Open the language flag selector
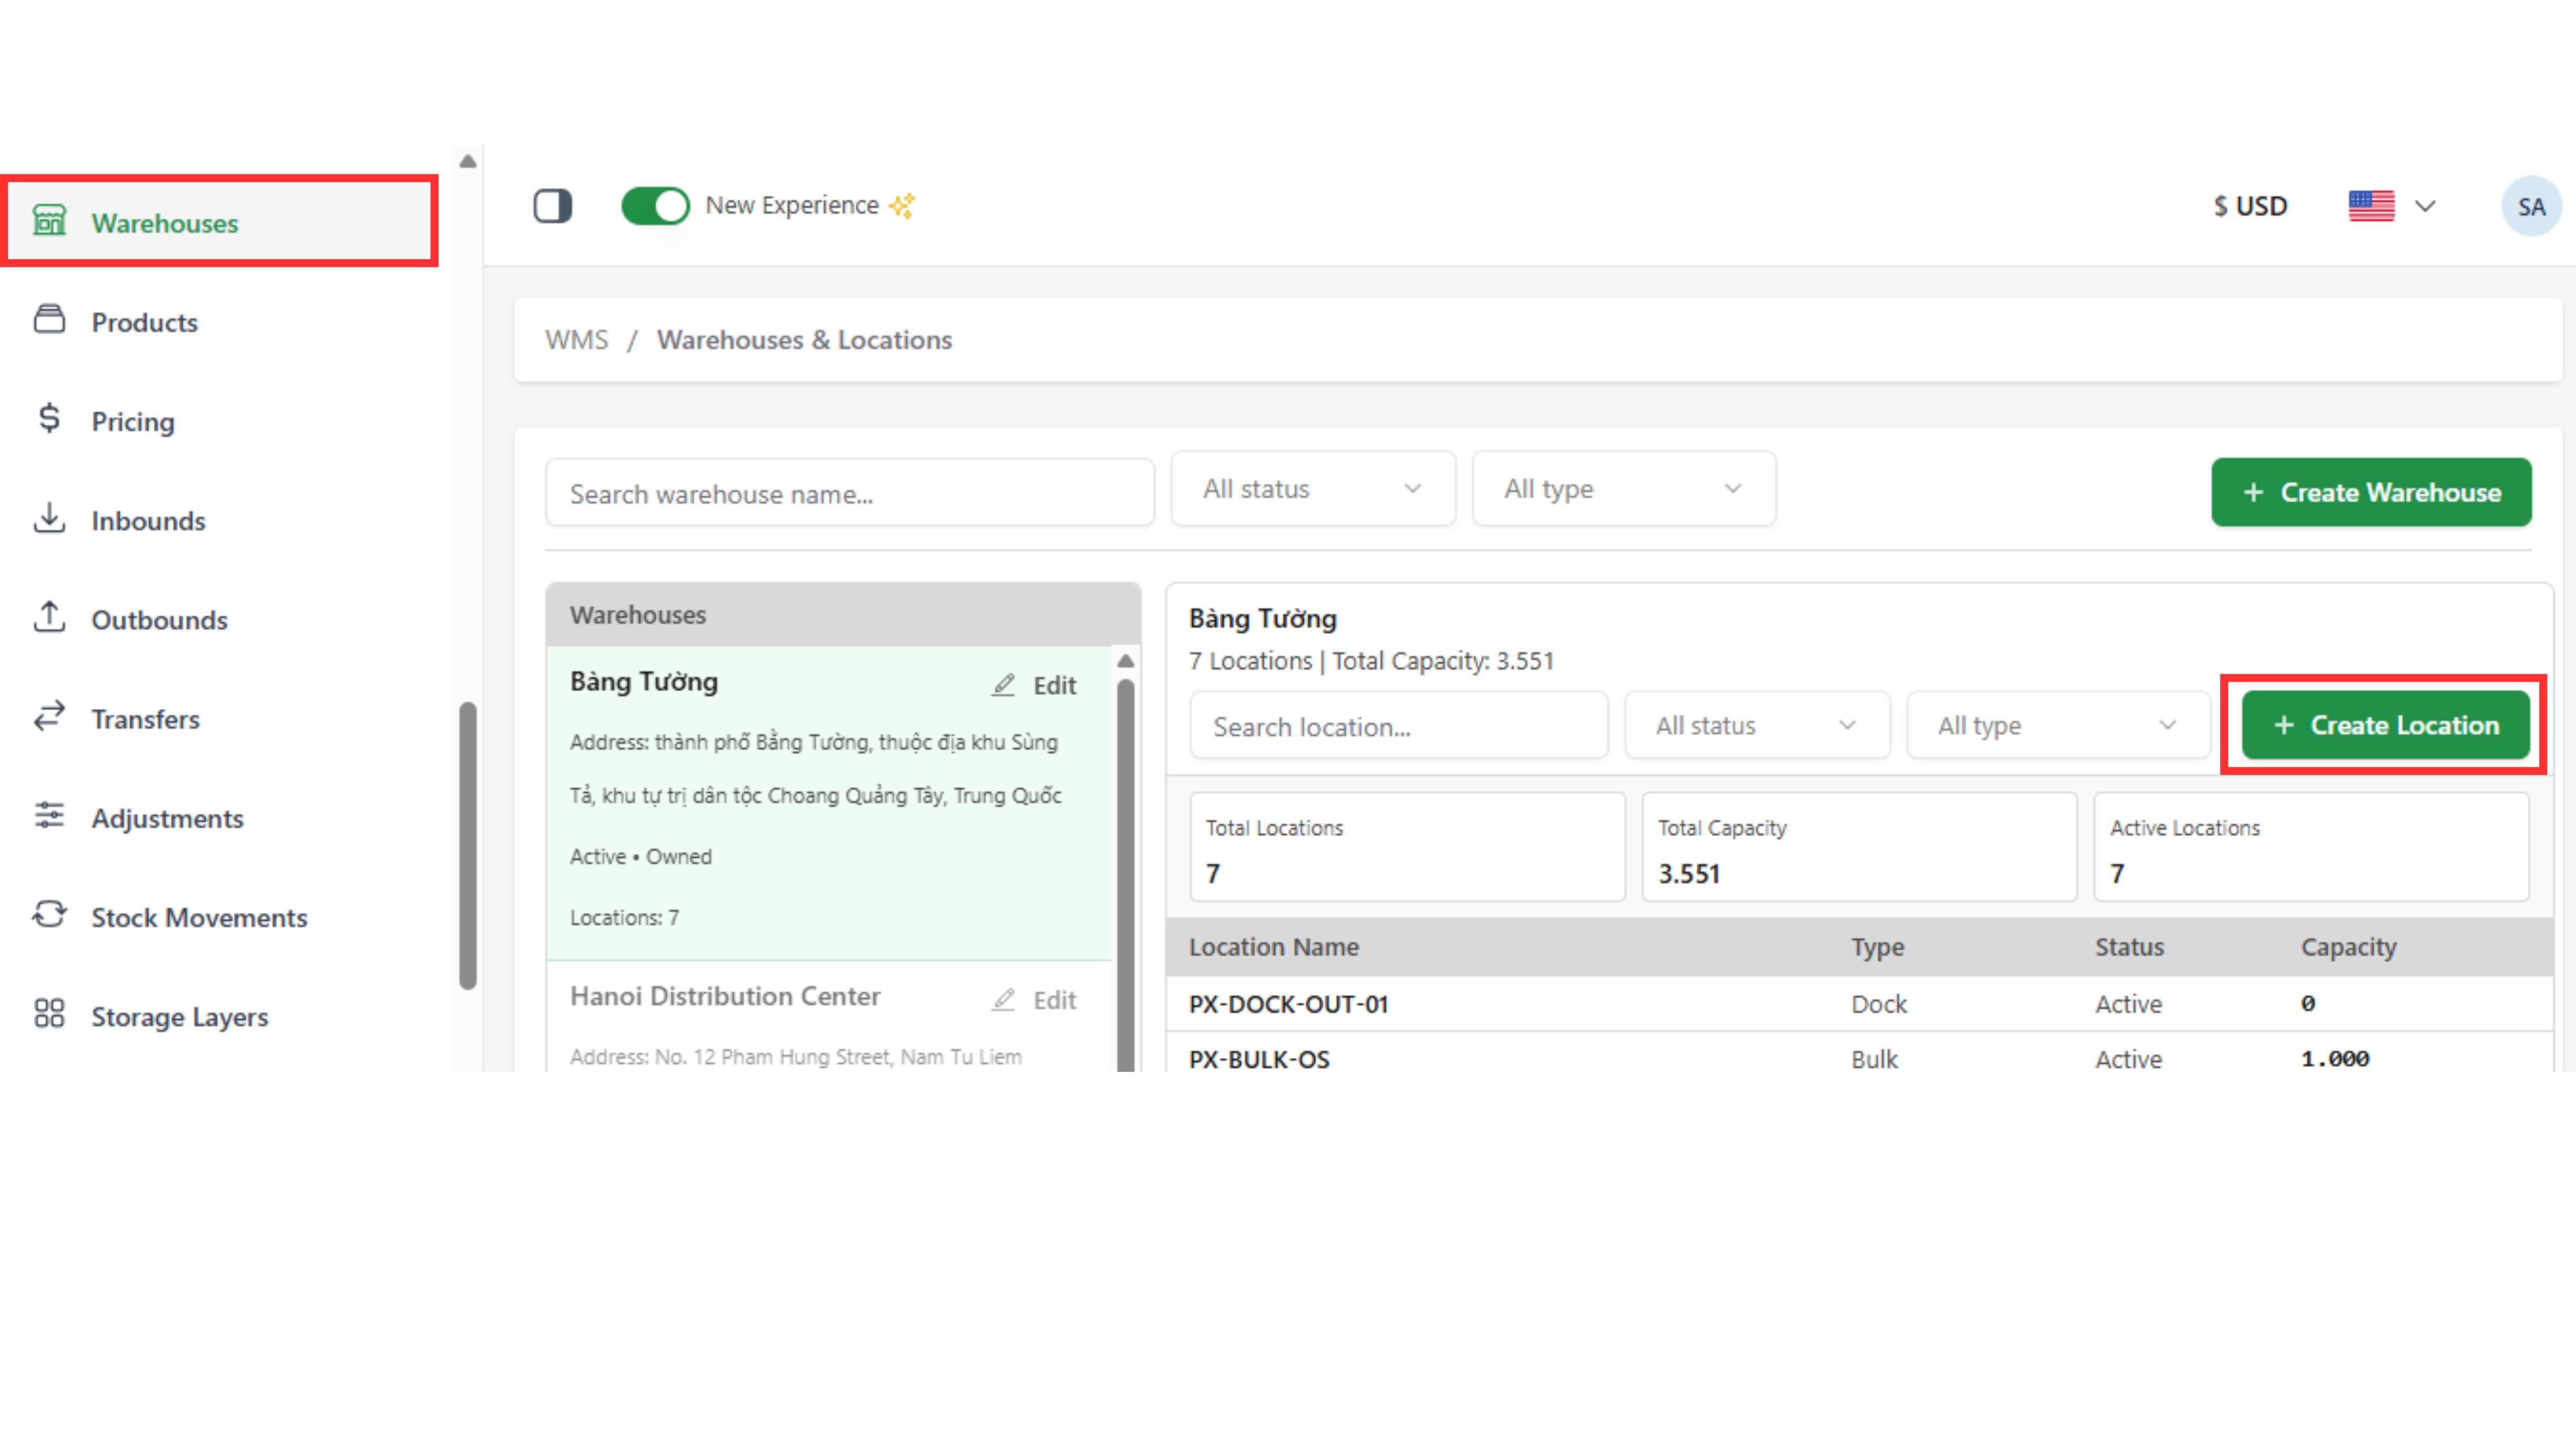 coord(2390,206)
